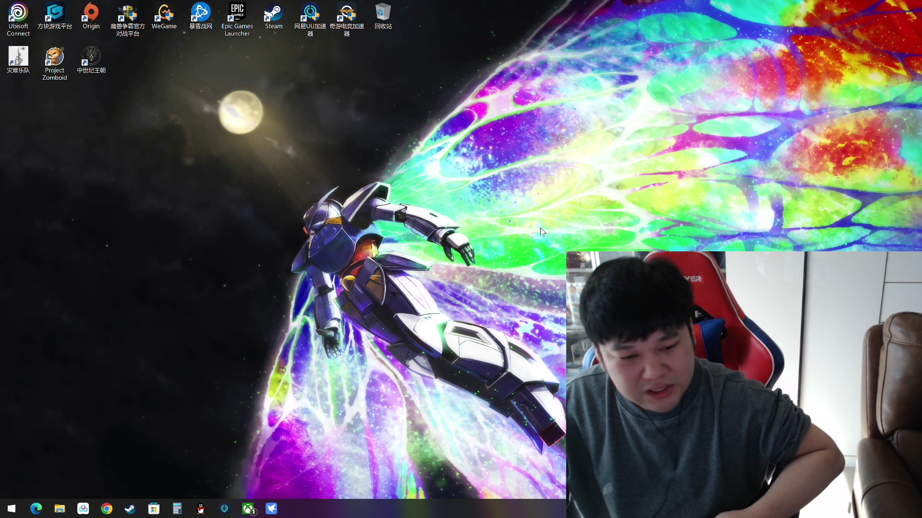Viewport: 922px width, 518px height.
Task: Select the 方块游戏平台 desktop shortcut
Action: 55,16
